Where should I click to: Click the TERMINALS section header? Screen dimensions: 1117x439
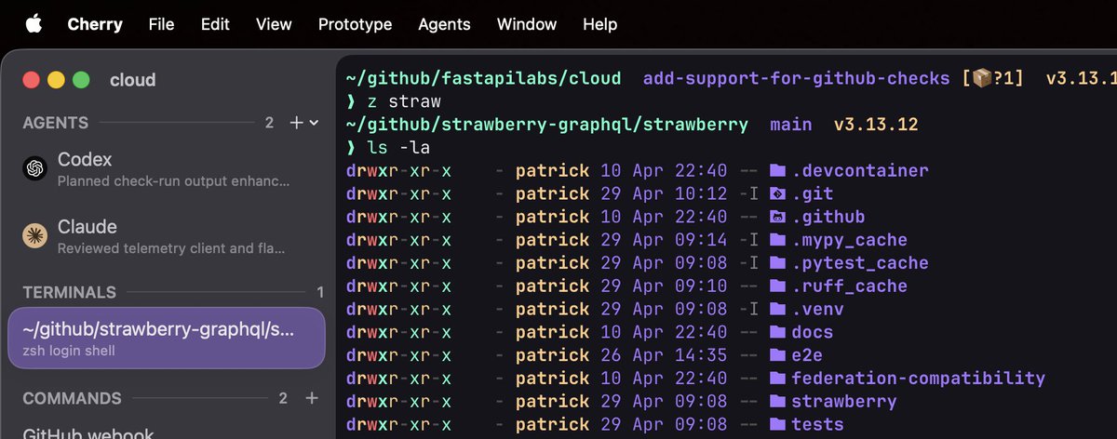(x=70, y=292)
